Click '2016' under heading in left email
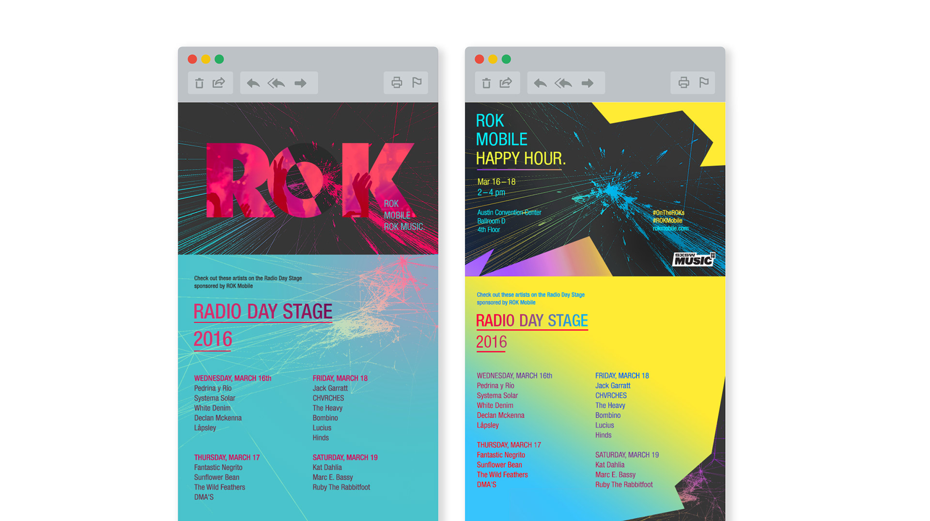 213,339
